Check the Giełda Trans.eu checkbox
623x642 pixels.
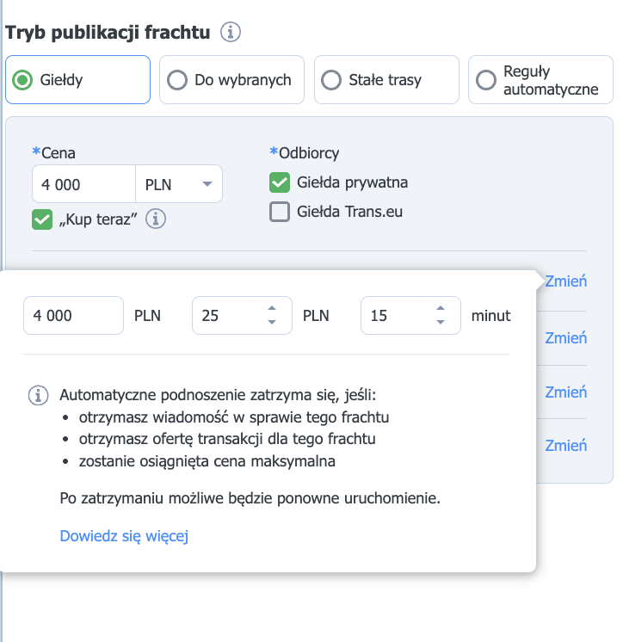point(280,212)
